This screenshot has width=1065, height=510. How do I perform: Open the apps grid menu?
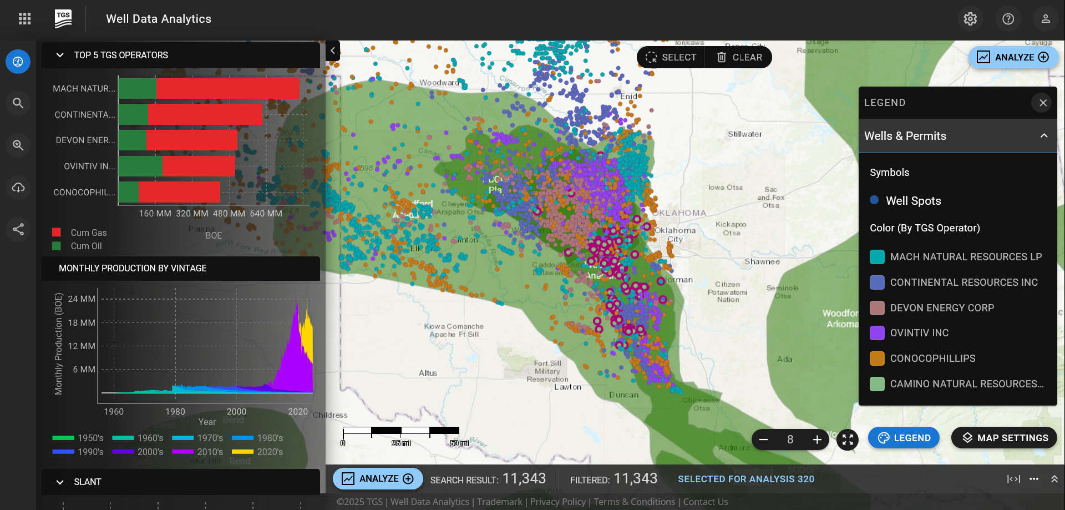pos(24,19)
